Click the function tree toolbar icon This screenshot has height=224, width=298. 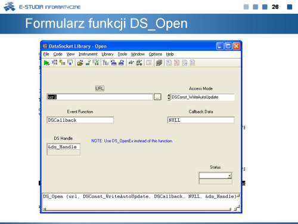(x=105, y=63)
